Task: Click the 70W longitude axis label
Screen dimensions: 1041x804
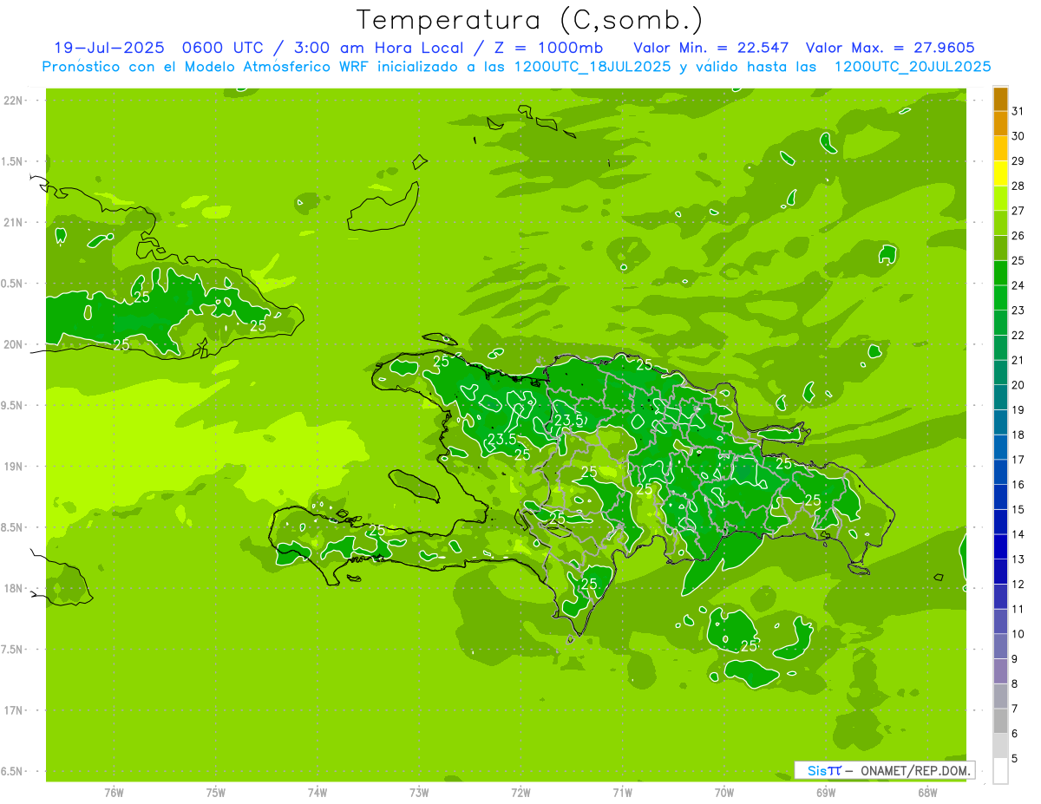Action: [724, 793]
